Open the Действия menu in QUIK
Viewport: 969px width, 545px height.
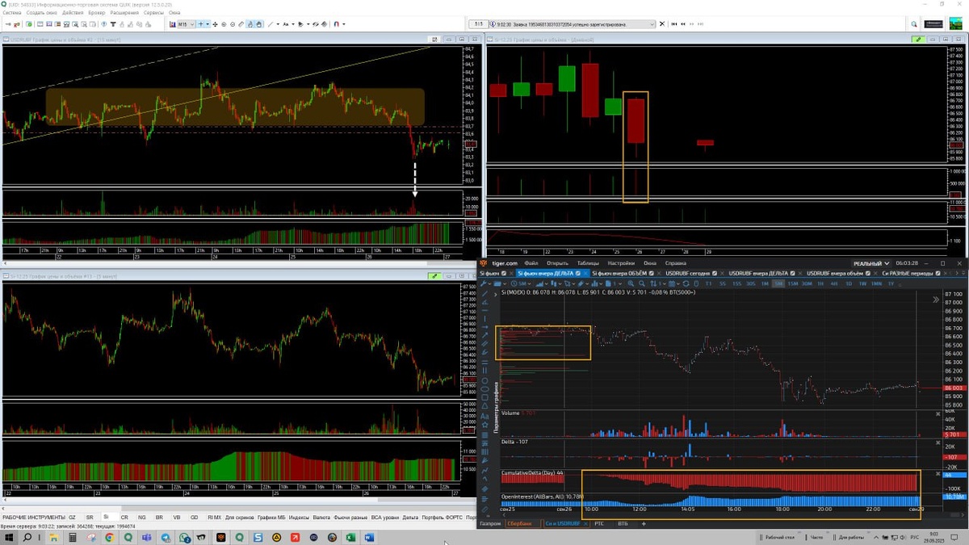coord(73,13)
